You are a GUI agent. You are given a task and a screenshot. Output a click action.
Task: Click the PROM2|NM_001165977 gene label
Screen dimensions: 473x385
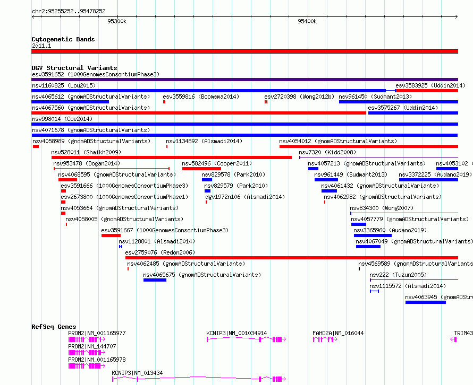97,333
